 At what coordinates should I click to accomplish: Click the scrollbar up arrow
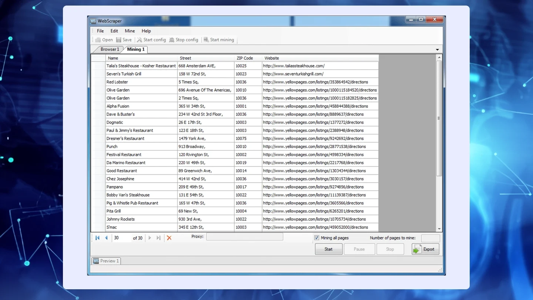coord(439,58)
